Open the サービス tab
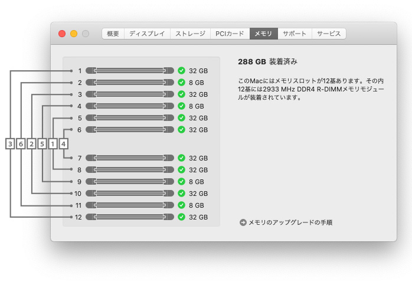Screen dimensions: 412x285 pos(329,34)
